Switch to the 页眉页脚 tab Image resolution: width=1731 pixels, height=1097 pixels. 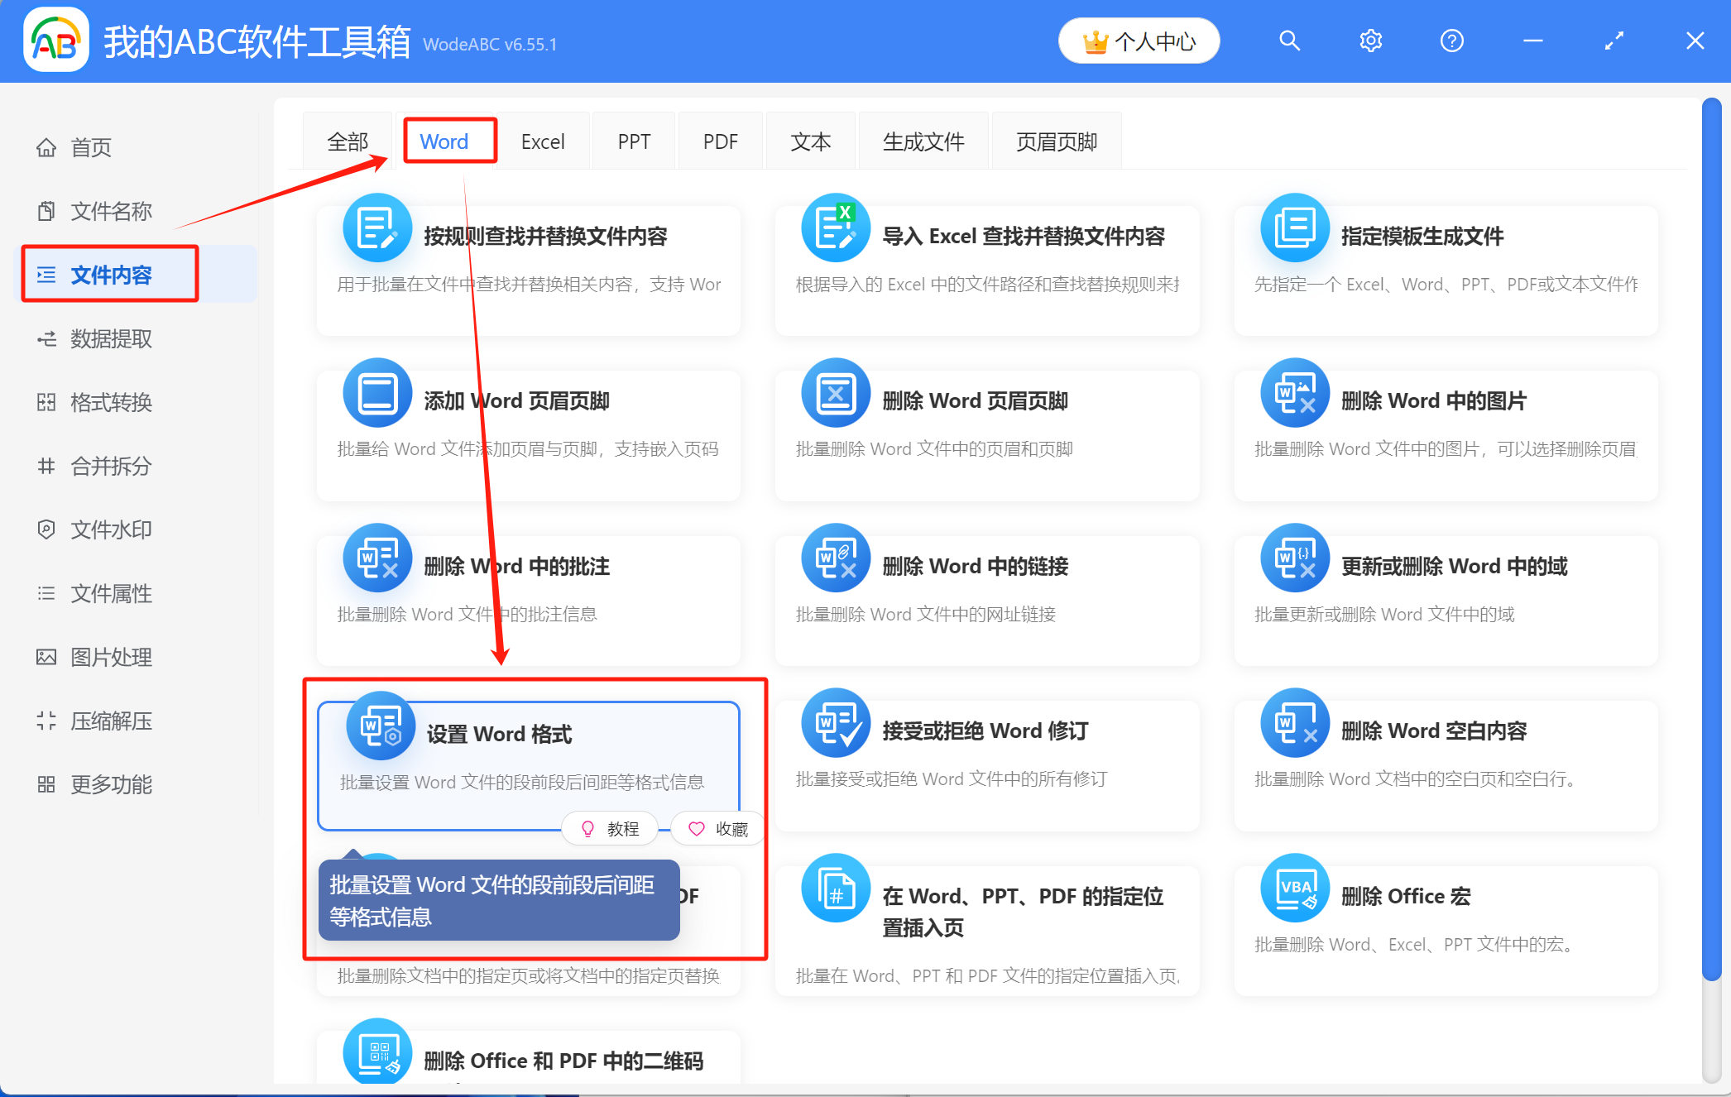point(1057,141)
